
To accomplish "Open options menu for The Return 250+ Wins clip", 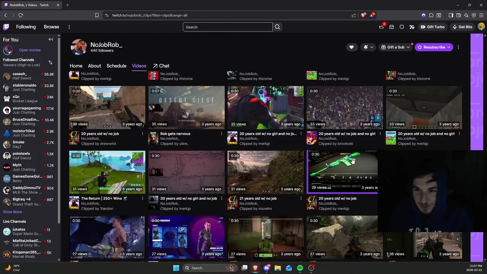I will pos(143,199).
